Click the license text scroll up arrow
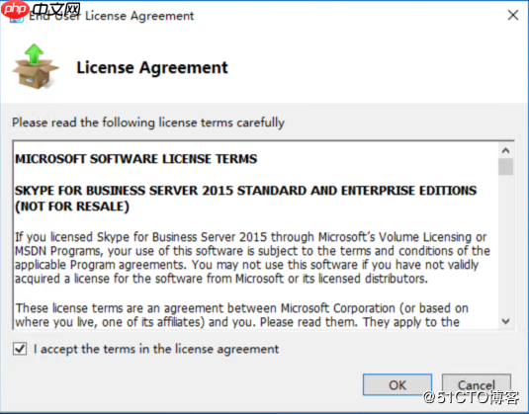 point(505,150)
